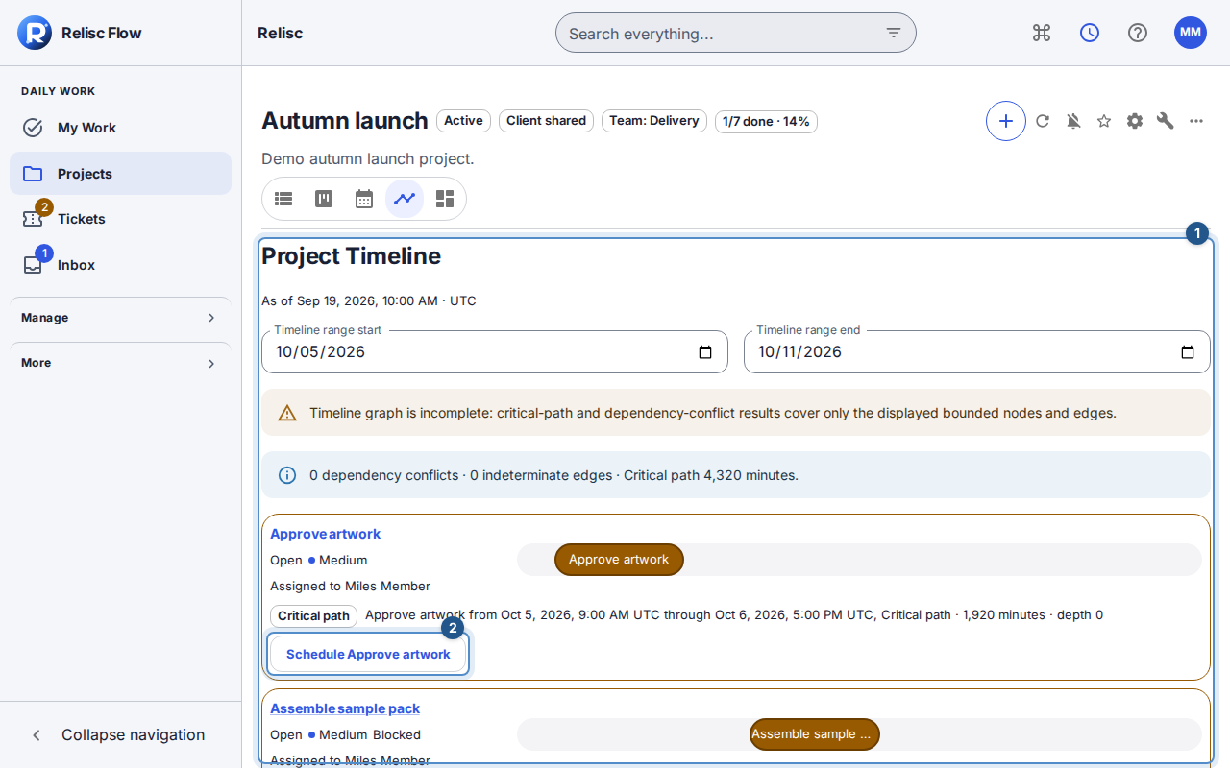Toggle the favorite star for Autumn launch
1230x768 pixels.
click(1104, 121)
